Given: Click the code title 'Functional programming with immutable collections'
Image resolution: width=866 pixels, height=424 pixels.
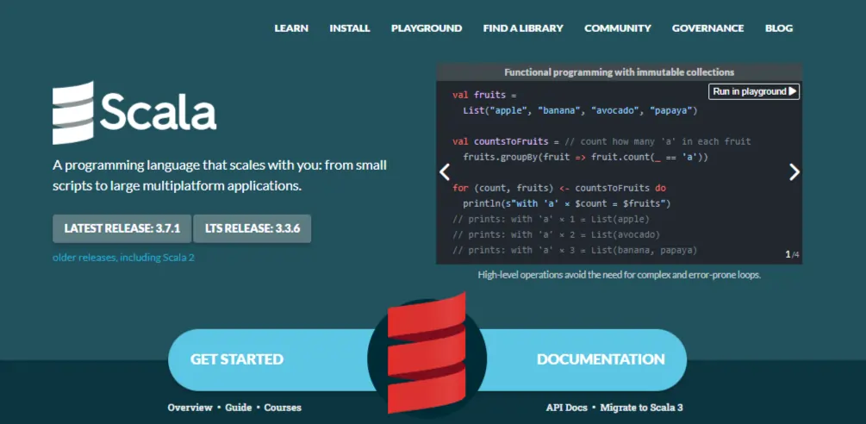Looking at the screenshot, I should pos(619,72).
